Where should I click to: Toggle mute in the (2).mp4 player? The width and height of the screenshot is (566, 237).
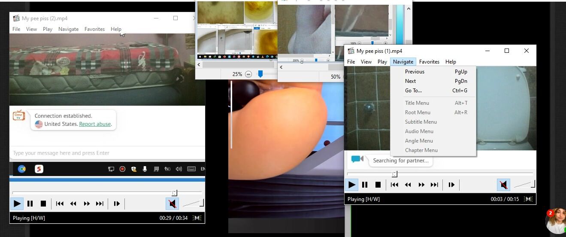(x=172, y=204)
